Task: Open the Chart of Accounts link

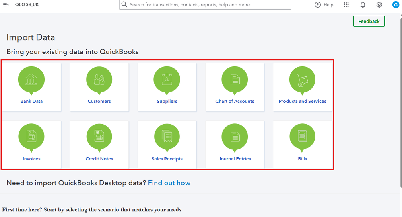Action: tap(235, 101)
